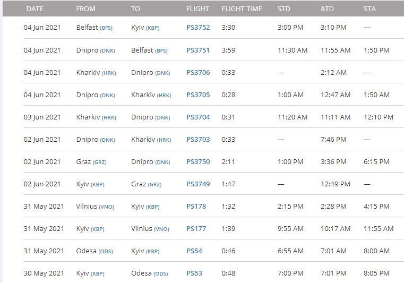
Task: View flight PS3703 details
Action: (198, 140)
